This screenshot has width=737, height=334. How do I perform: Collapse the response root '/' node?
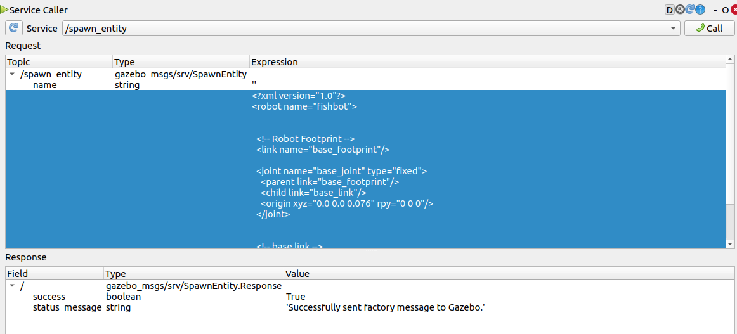click(12, 286)
